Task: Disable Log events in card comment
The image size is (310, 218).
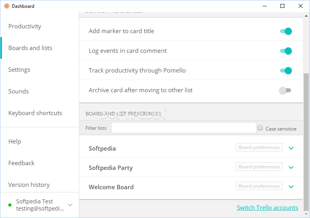Action: pos(286,51)
